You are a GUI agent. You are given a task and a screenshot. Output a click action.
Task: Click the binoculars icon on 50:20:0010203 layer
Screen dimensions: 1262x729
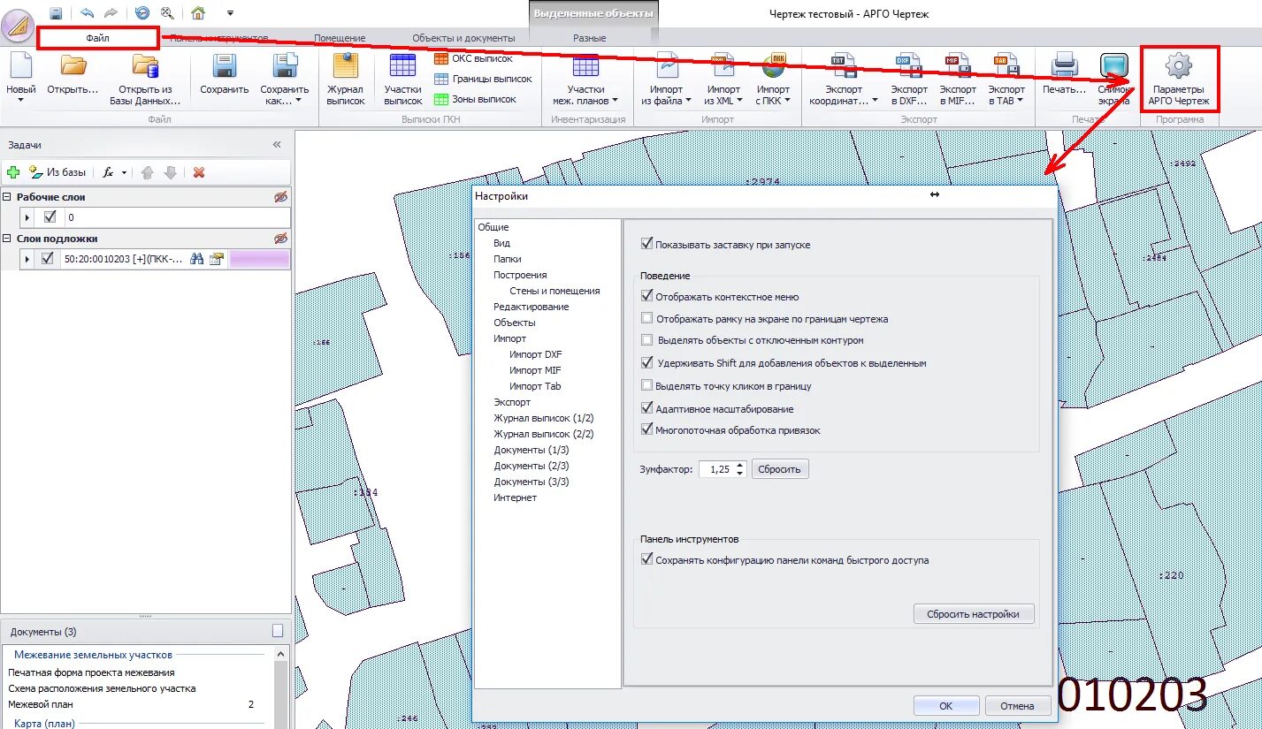(197, 258)
